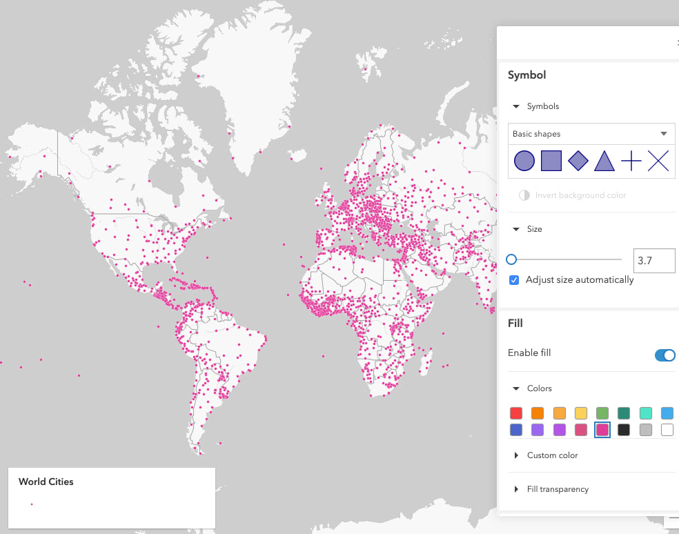Choose the red fill color swatch
Screen dimensions: 679x534
pos(515,413)
